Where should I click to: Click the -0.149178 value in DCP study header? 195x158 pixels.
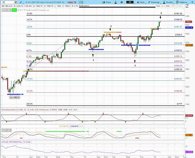(64, 126)
